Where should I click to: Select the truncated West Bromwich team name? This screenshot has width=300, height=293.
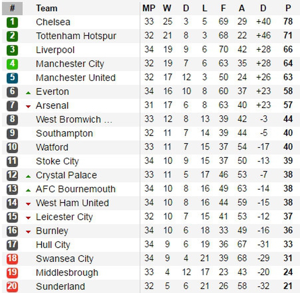click(74, 119)
